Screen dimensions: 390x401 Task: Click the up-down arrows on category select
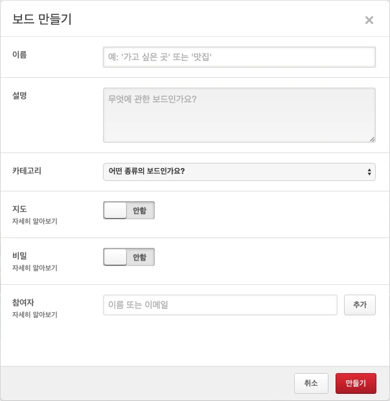(x=369, y=172)
